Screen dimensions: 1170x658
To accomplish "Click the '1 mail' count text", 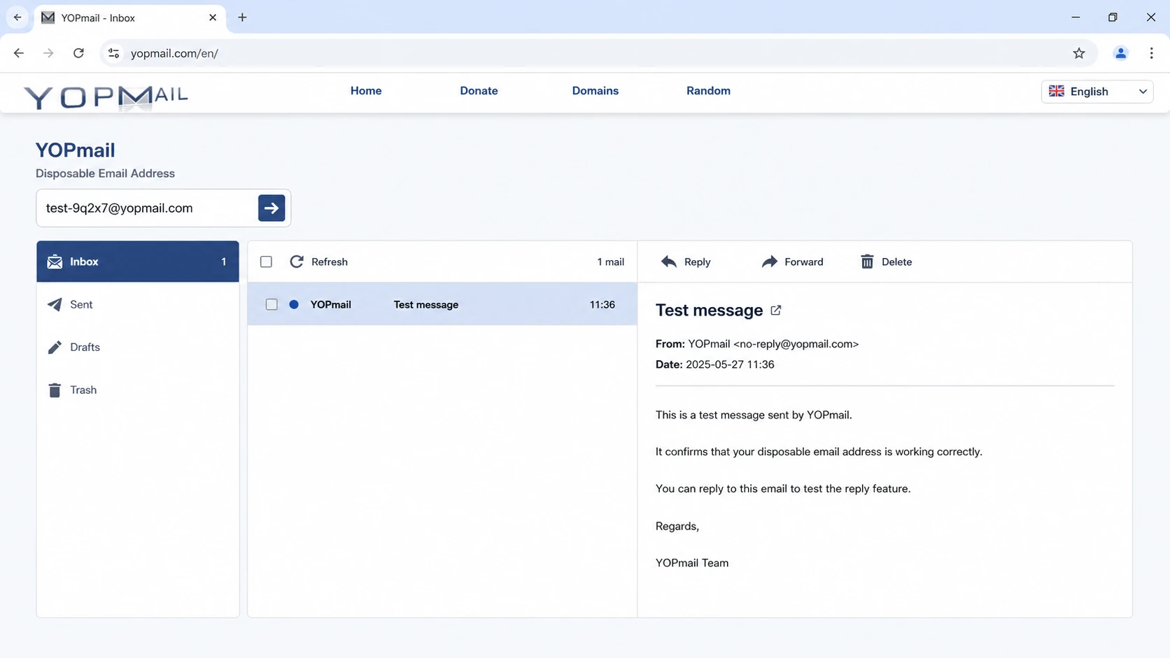I will [x=610, y=262].
